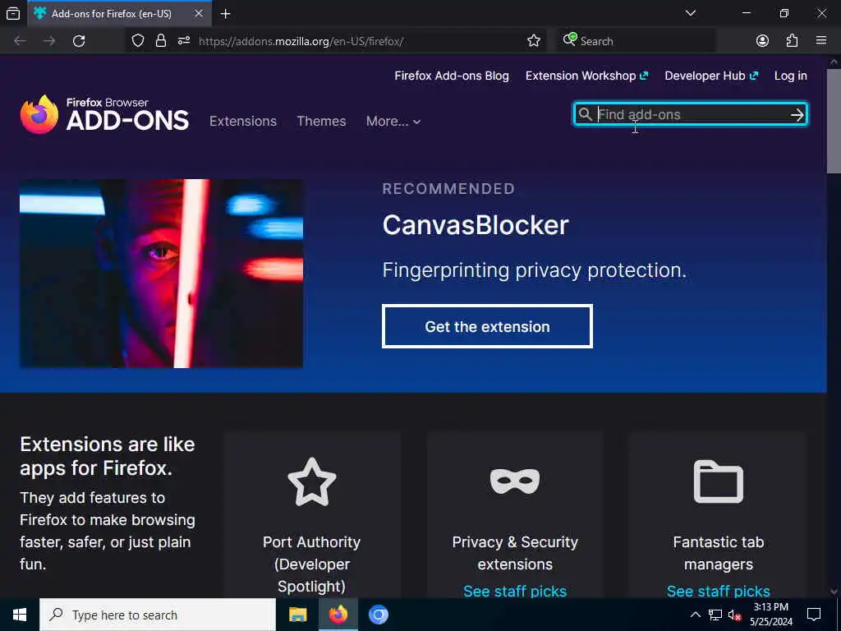Submit add-on search with the arrow button
Viewport: 841px width, 631px height.
pos(797,114)
